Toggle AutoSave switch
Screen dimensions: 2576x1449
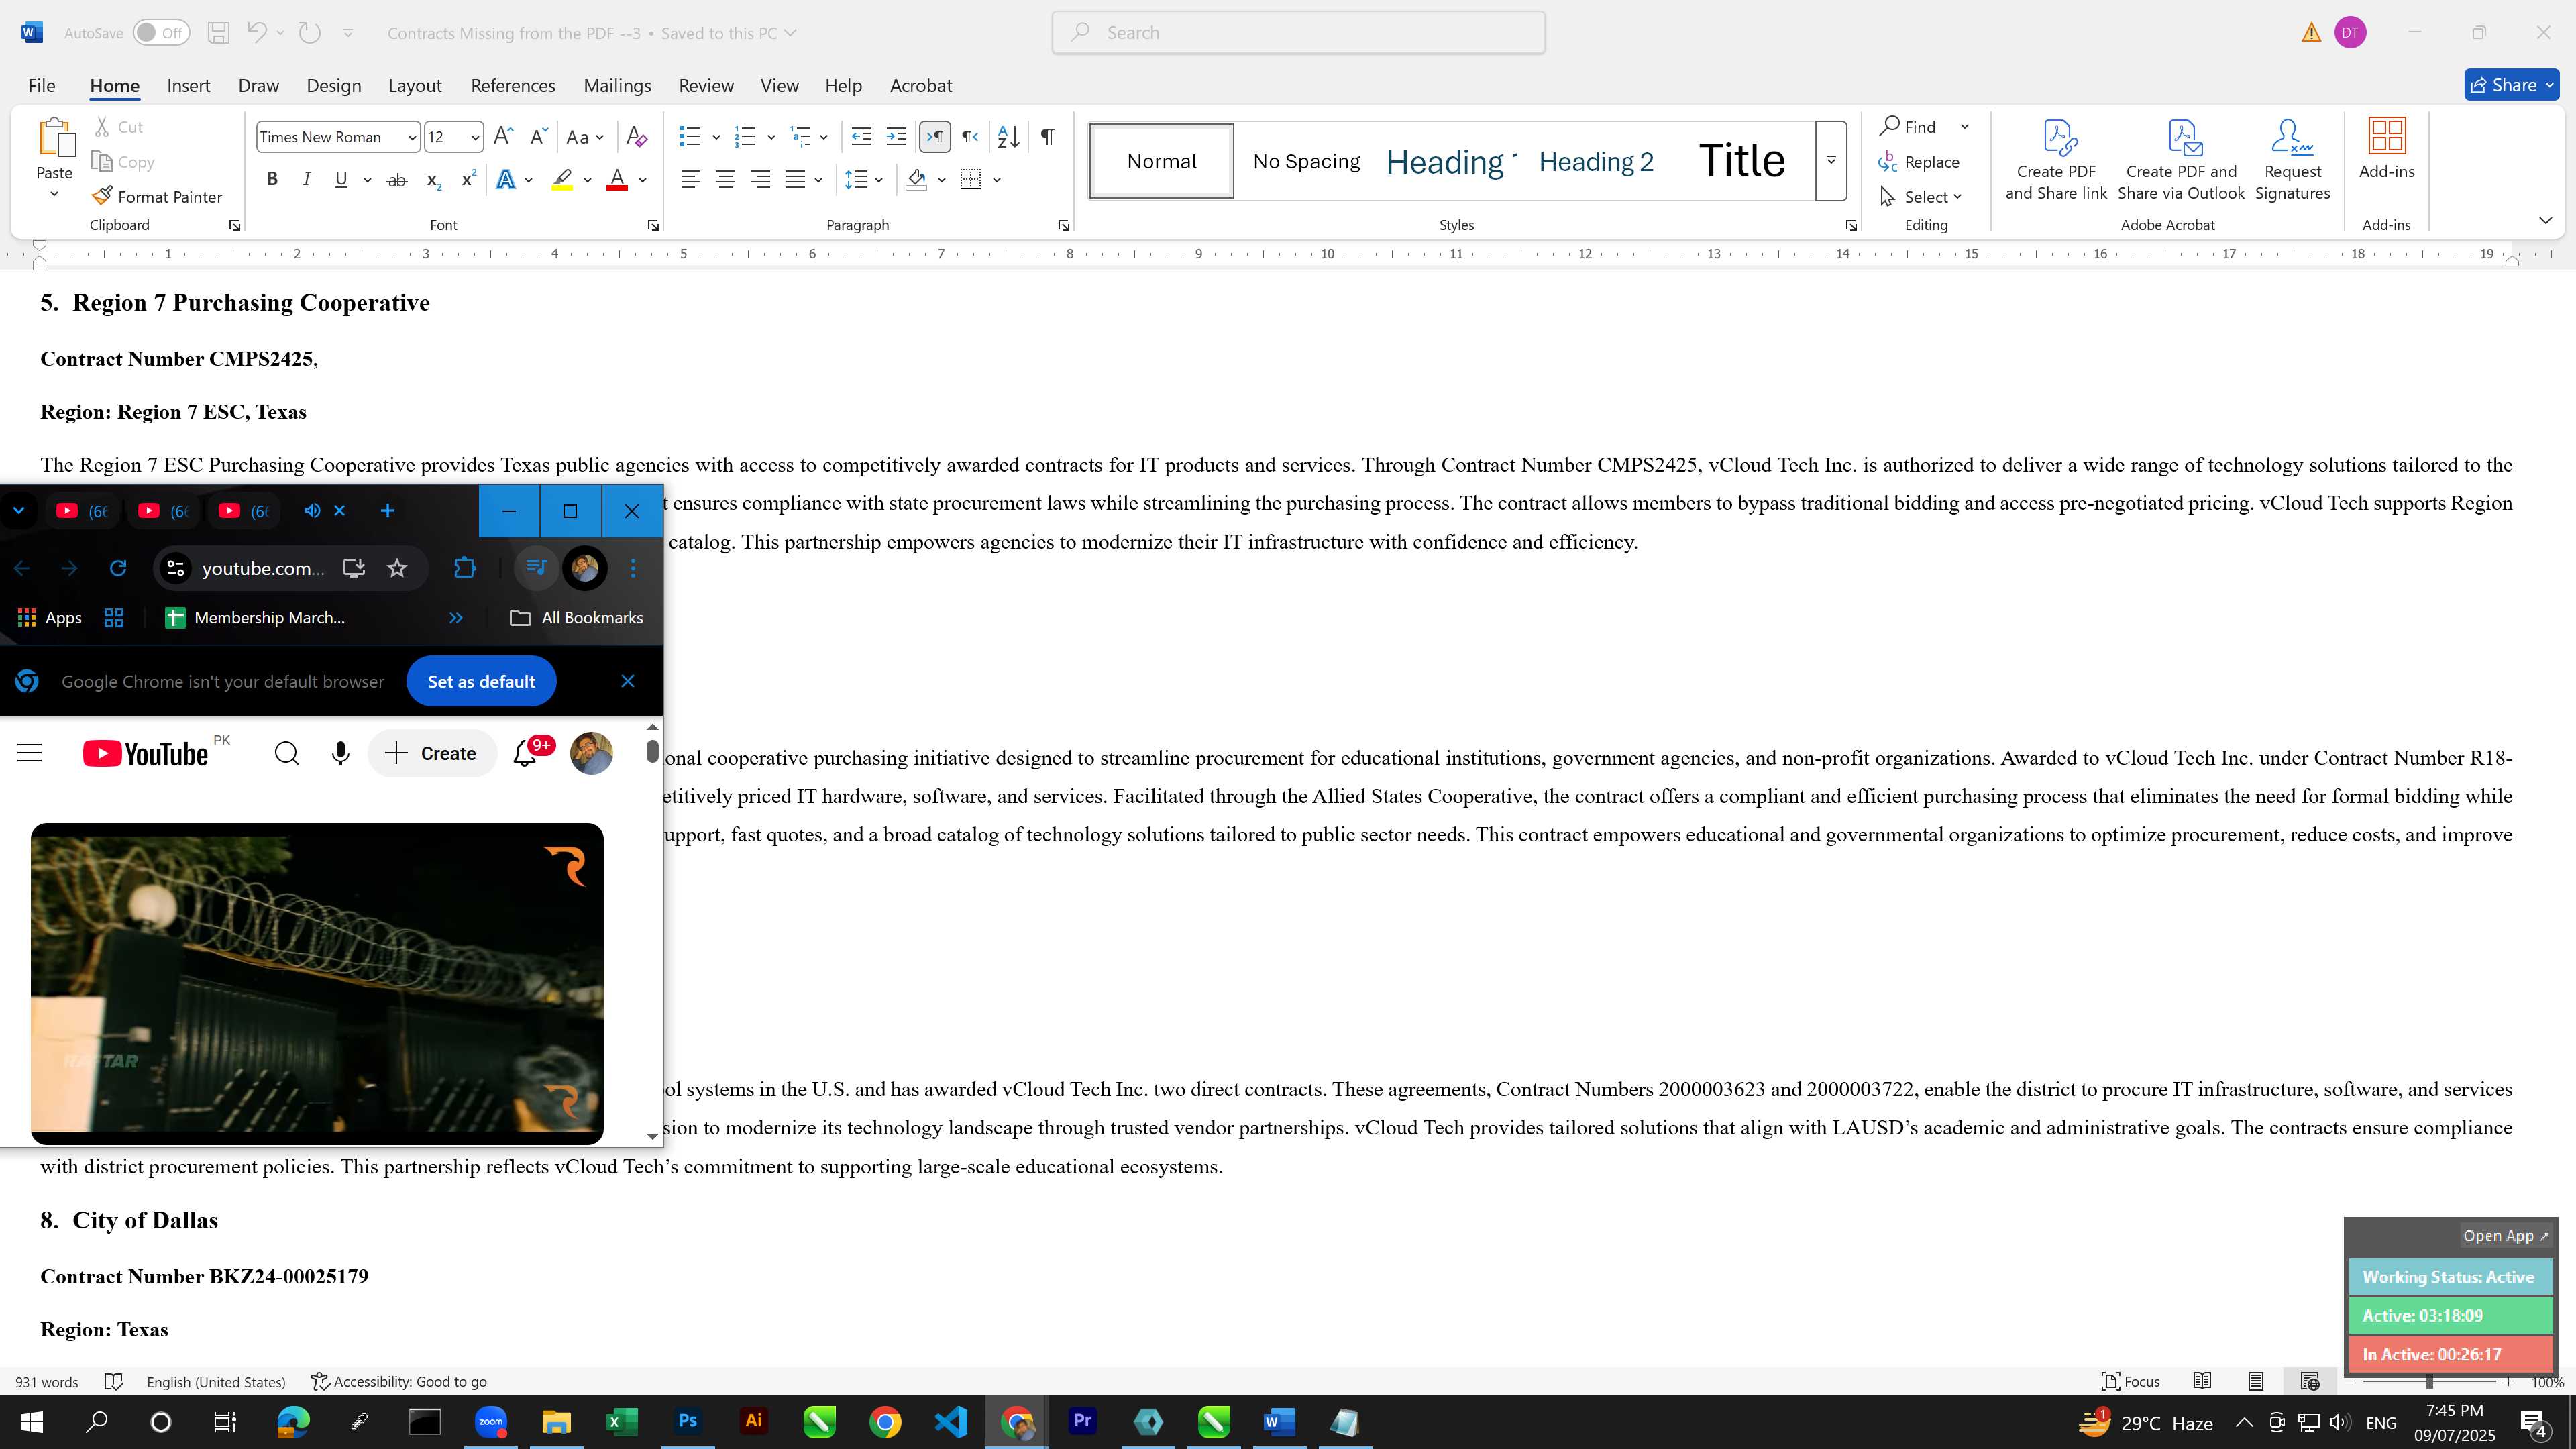(160, 33)
